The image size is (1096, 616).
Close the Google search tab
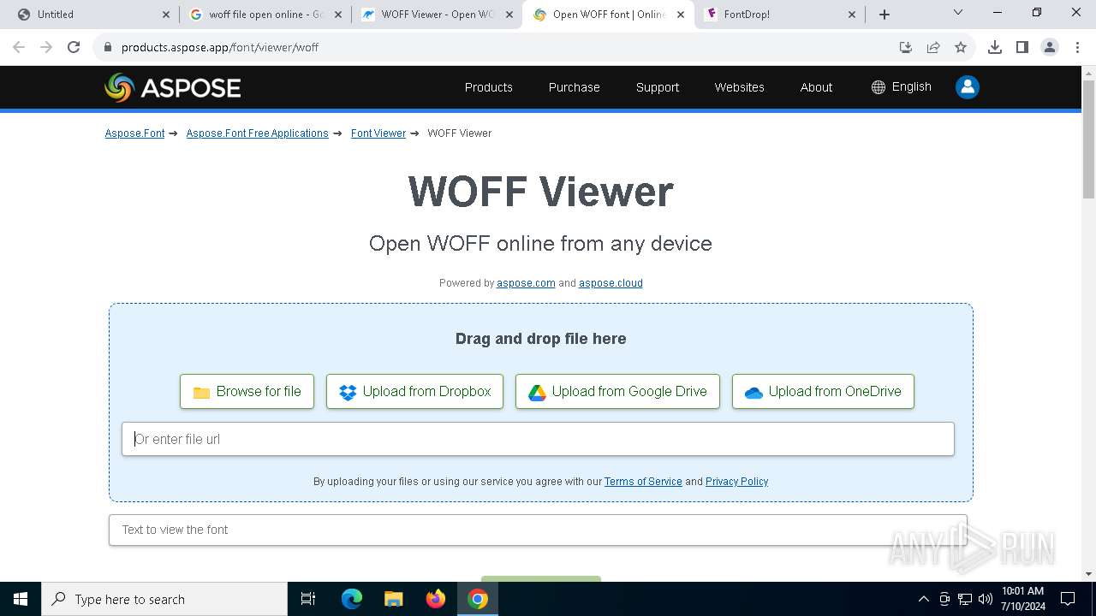tap(338, 15)
